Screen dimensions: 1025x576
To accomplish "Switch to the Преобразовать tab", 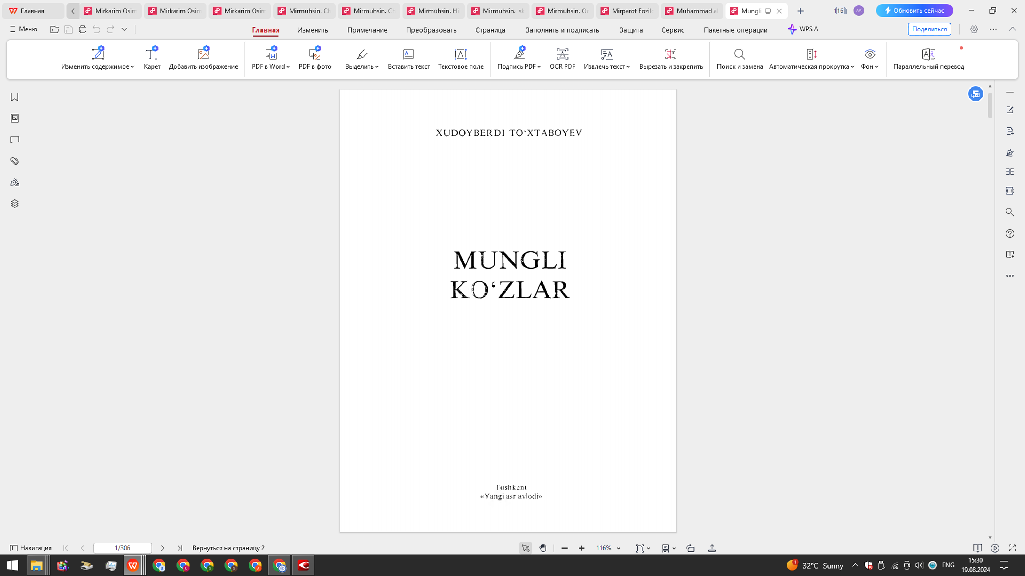I will pyautogui.click(x=431, y=29).
